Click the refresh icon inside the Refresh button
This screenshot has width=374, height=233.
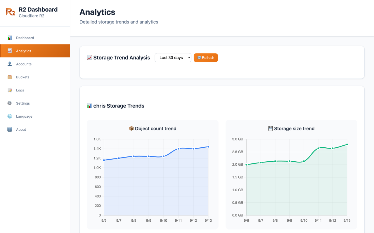(199, 58)
